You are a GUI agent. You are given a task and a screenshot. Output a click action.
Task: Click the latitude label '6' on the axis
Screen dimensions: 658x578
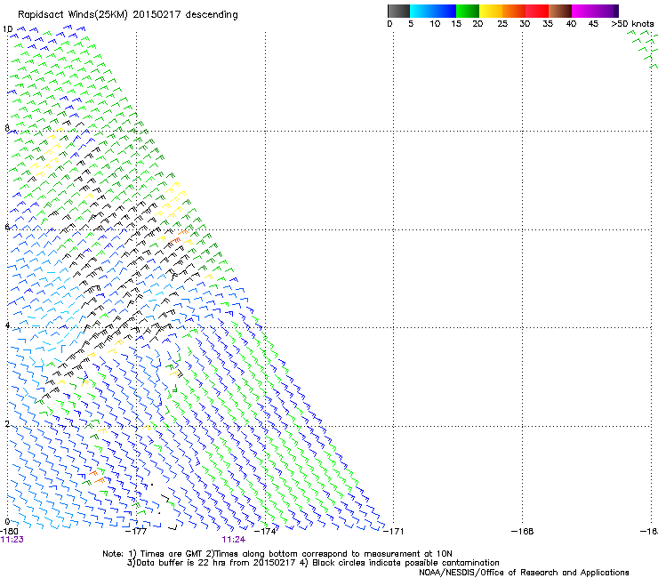point(7,227)
